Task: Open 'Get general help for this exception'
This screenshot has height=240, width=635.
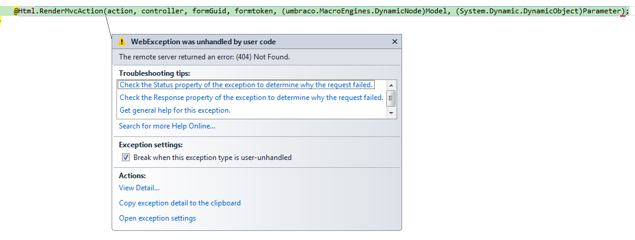Action: pos(175,110)
